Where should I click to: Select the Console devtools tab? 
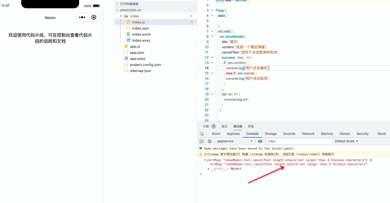pyautogui.click(x=252, y=134)
